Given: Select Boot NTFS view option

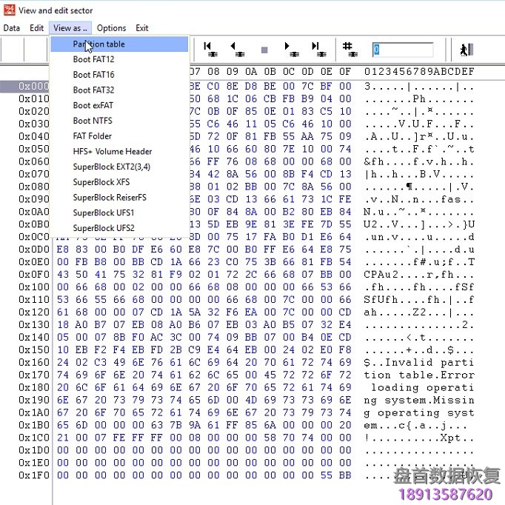Looking at the screenshot, I should 93,121.
